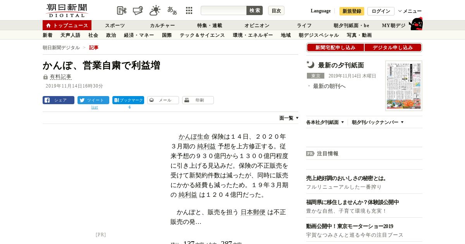This screenshot has height=244, width=465.
Task: Click the flag notifications icon in header
Action: pyautogui.click(x=138, y=10)
